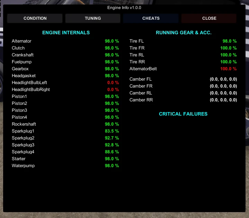Click the AlternatorBelt label
Screen dimensions: 249x218
point(143,69)
